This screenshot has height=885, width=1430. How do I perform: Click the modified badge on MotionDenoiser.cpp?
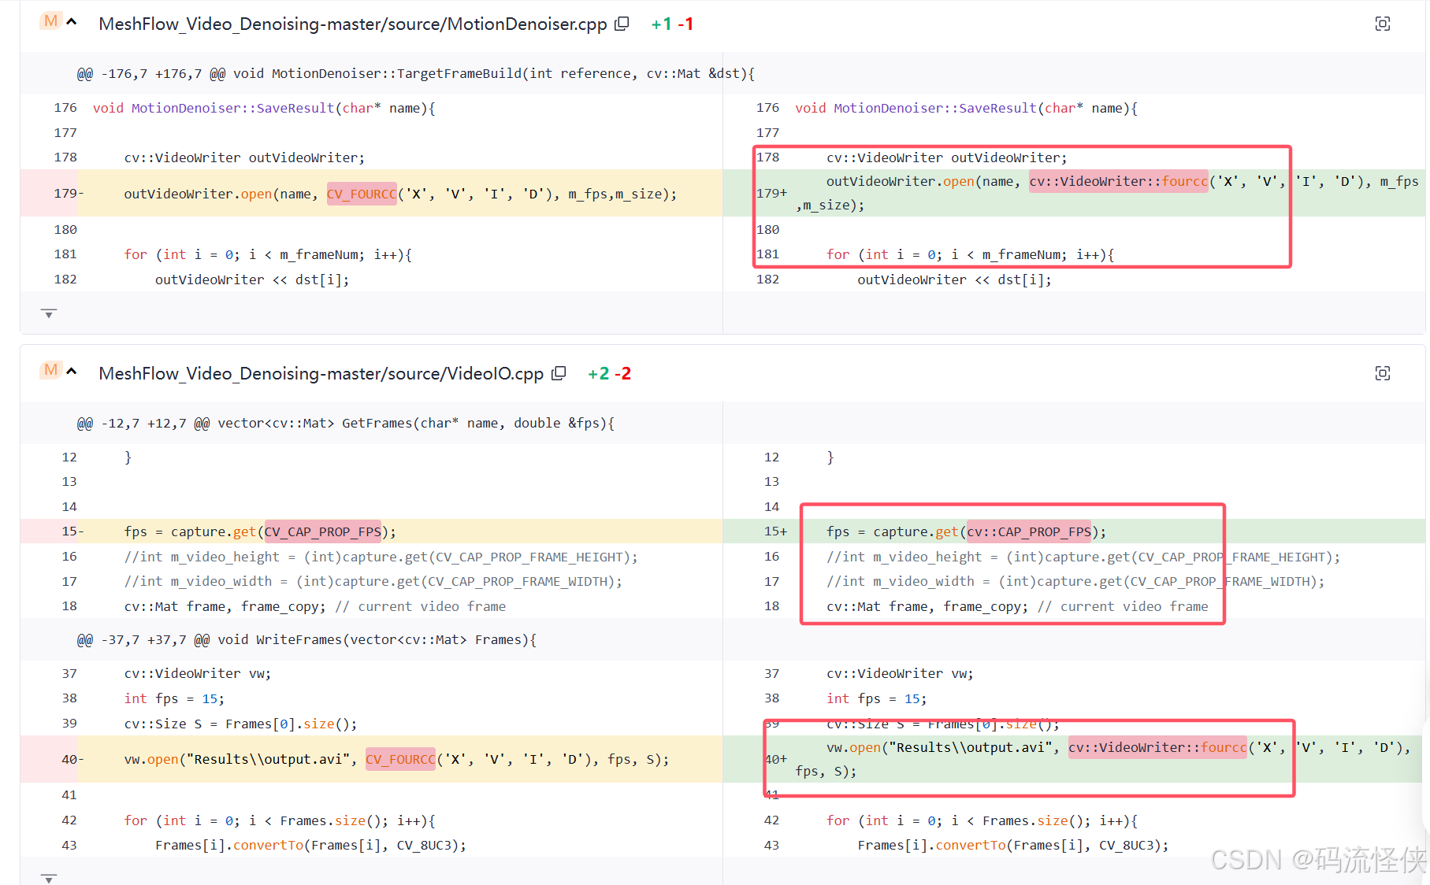click(x=50, y=21)
